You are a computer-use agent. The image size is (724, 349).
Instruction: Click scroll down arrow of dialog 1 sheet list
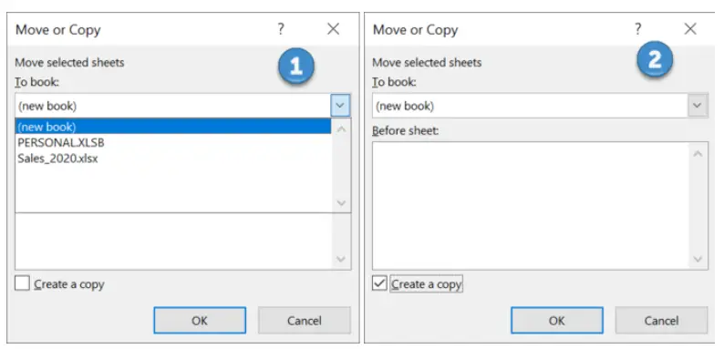coord(341,259)
